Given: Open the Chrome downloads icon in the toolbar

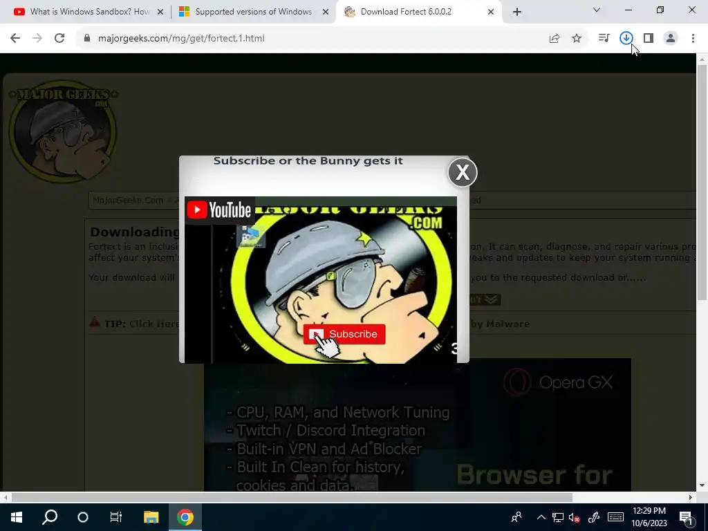Looking at the screenshot, I should click(x=626, y=39).
